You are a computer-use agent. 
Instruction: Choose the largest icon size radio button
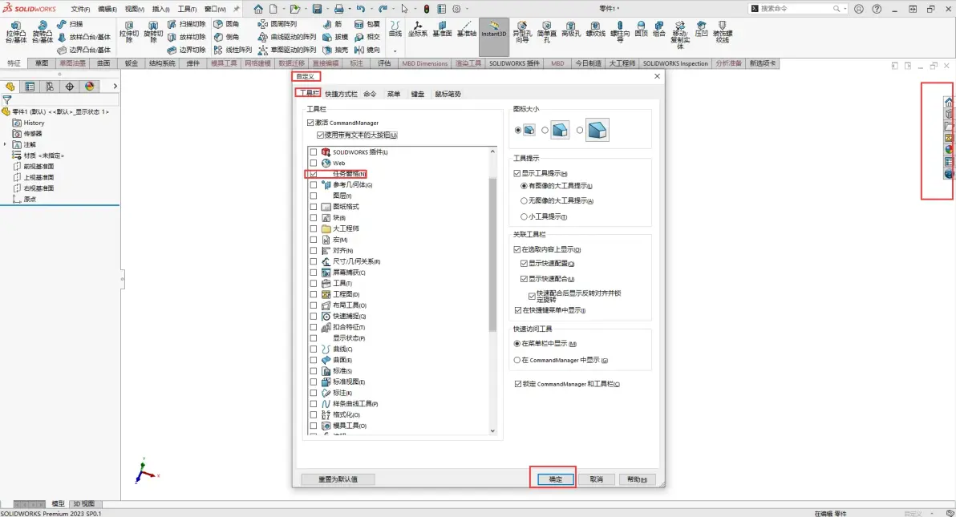(579, 130)
